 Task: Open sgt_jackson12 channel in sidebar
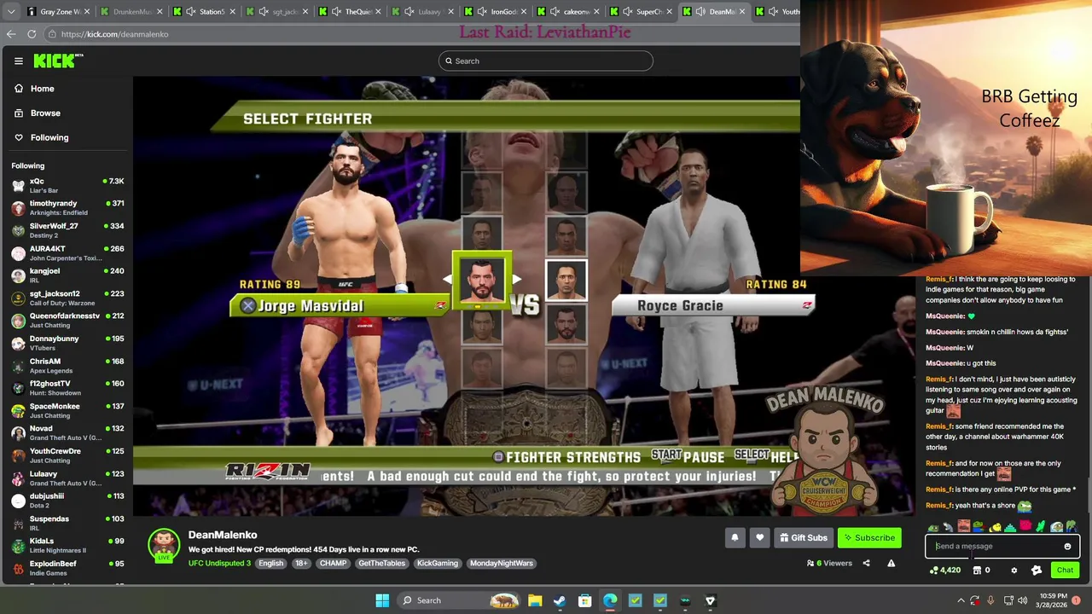coord(67,298)
